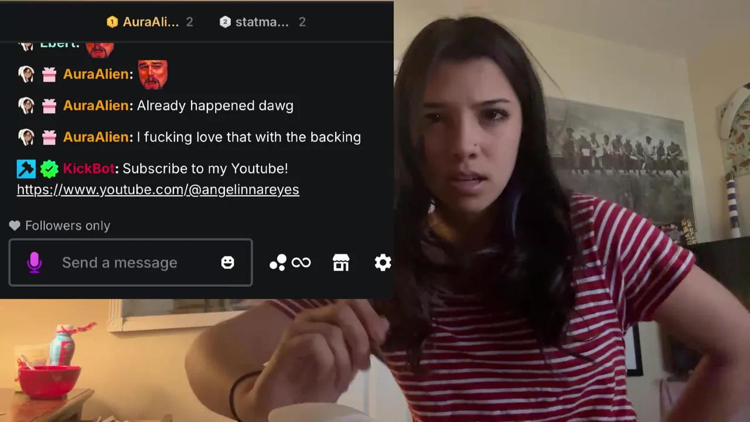
Task: Click KickBot's green verified badge
Action: tap(49, 169)
